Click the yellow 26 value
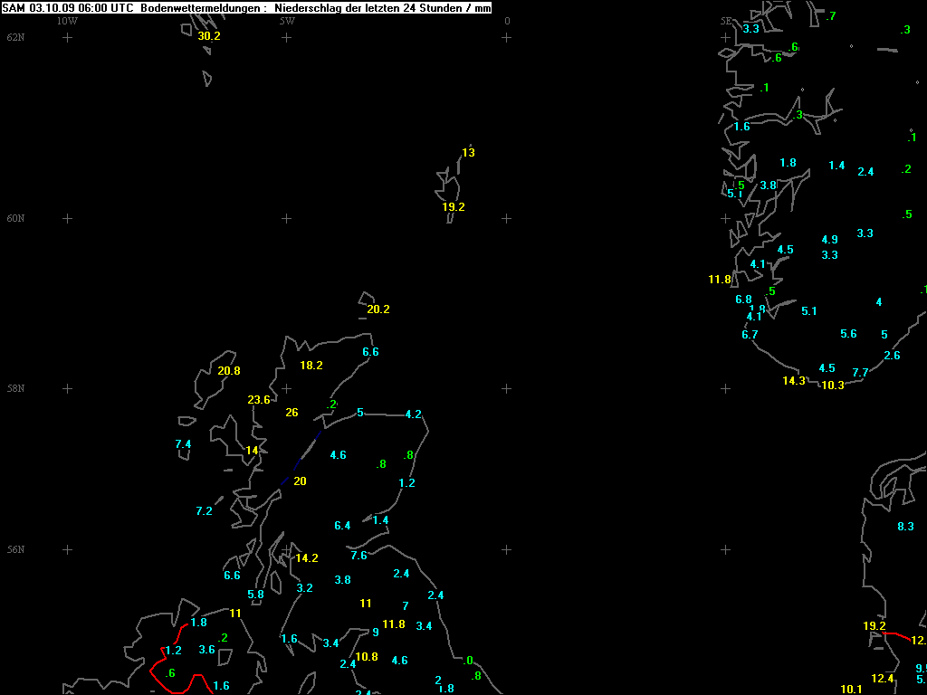927x695 pixels. 291,413
